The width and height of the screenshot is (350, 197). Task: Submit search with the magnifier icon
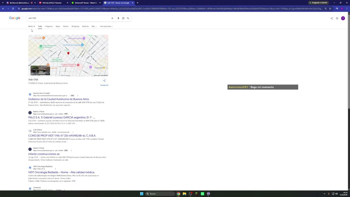coord(128,18)
